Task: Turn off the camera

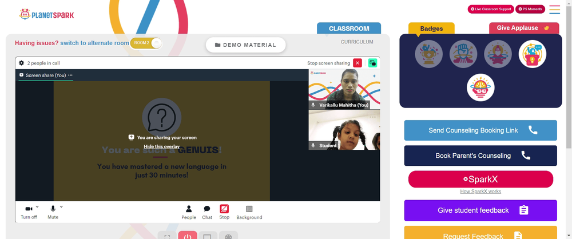Action: (x=29, y=212)
